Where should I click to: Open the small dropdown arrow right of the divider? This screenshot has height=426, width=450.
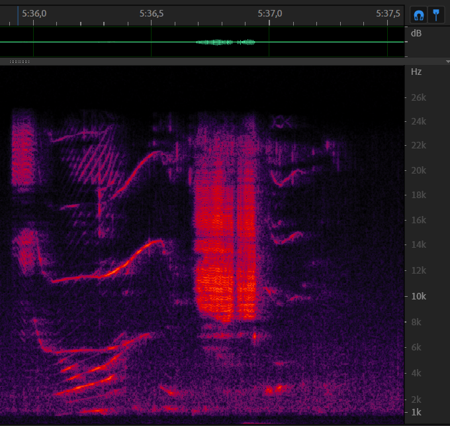(x=448, y=62)
